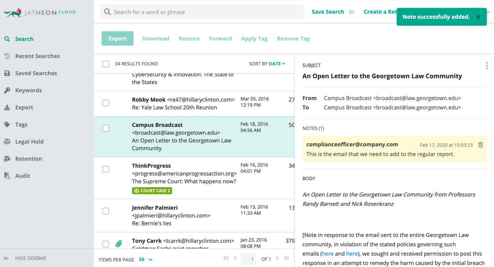The height and width of the screenshot is (267, 494).
Task: Click the Export download icon in sidebar
Action: [x=7, y=107]
